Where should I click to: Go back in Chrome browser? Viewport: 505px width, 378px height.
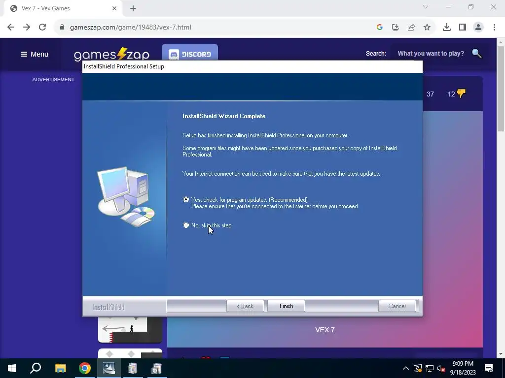coord(11,28)
